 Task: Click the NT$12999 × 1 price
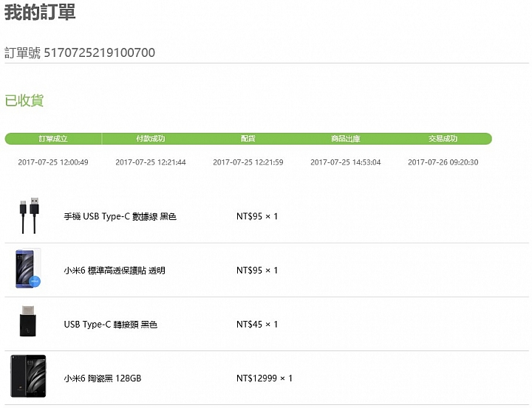[265, 378]
